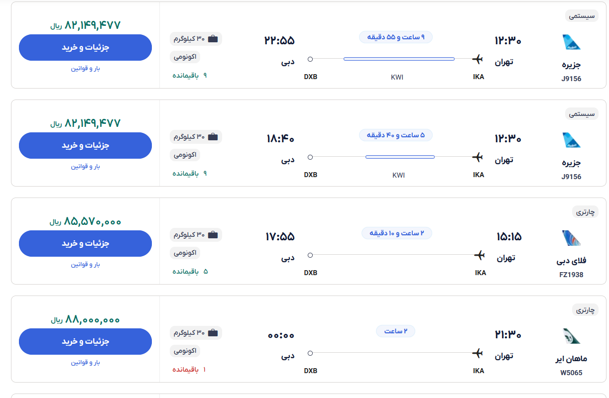Click the 5 hours 40 minutes duration badge
This screenshot has height=398, width=609.
pos(396,135)
